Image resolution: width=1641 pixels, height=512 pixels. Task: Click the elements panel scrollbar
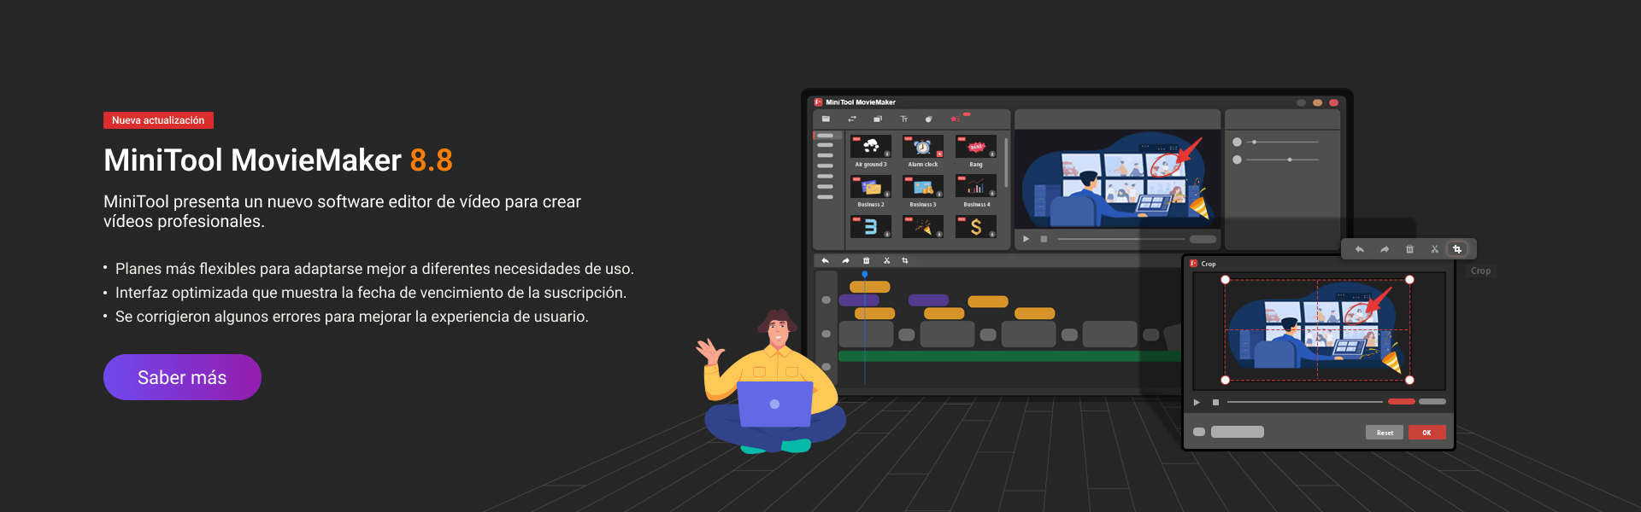point(1006,162)
